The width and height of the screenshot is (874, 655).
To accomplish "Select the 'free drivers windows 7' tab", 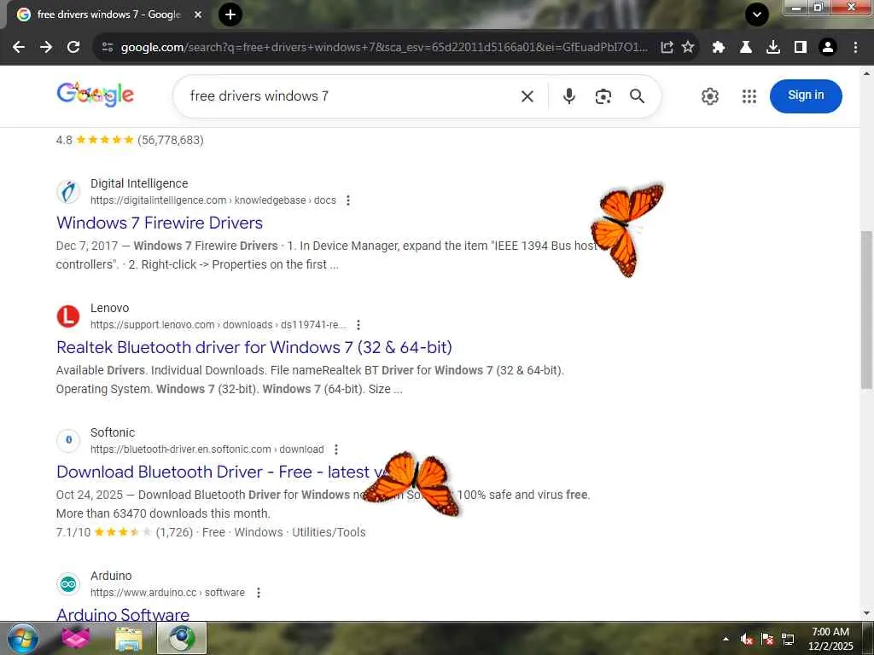I will click(109, 14).
